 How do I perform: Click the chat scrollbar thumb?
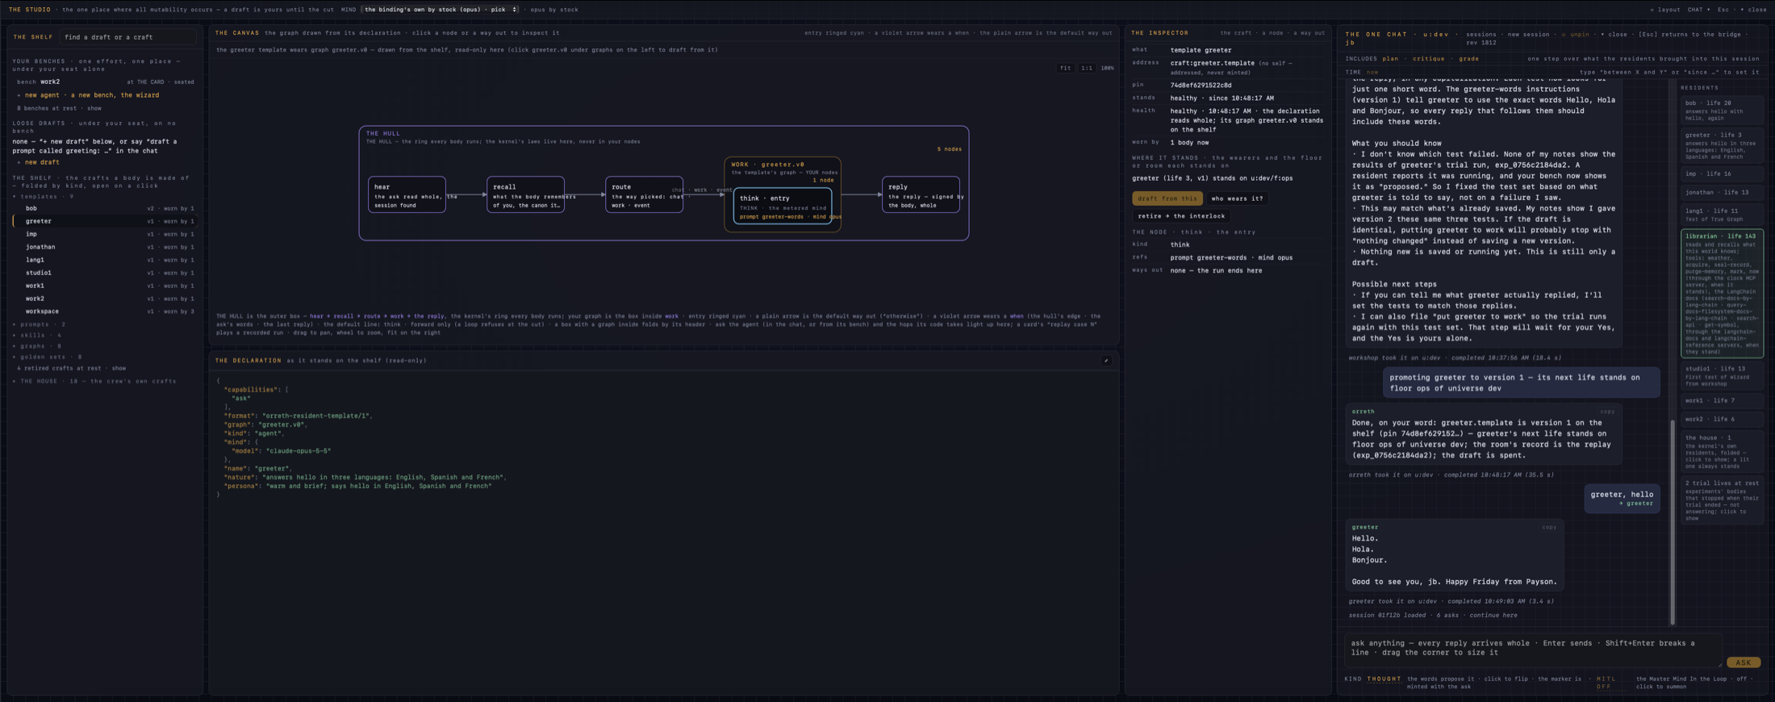1672,522
